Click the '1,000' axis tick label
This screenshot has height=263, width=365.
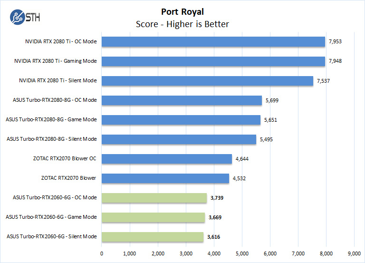click(130, 253)
